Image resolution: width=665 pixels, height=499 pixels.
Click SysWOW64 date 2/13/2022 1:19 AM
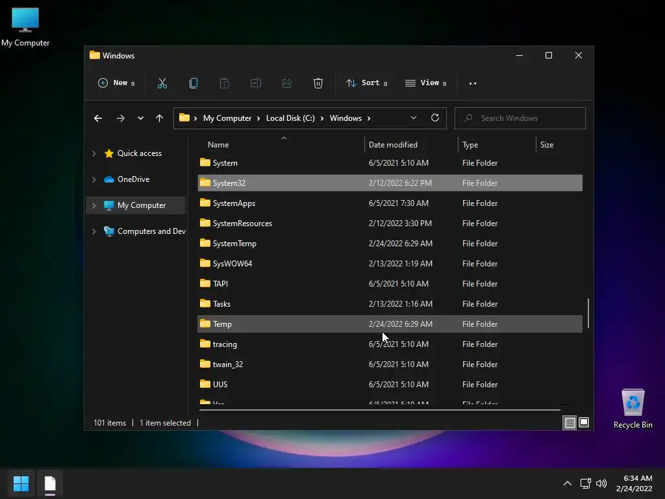point(400,264)
